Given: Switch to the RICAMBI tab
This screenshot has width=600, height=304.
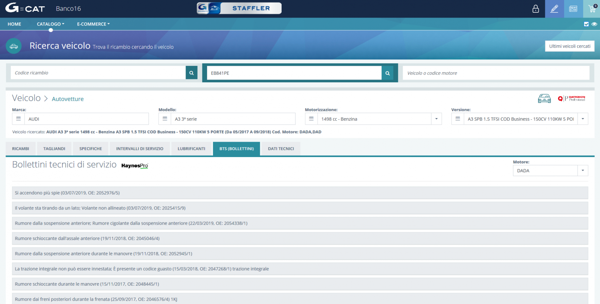Looking at the screenshot, I should (21, 149).
